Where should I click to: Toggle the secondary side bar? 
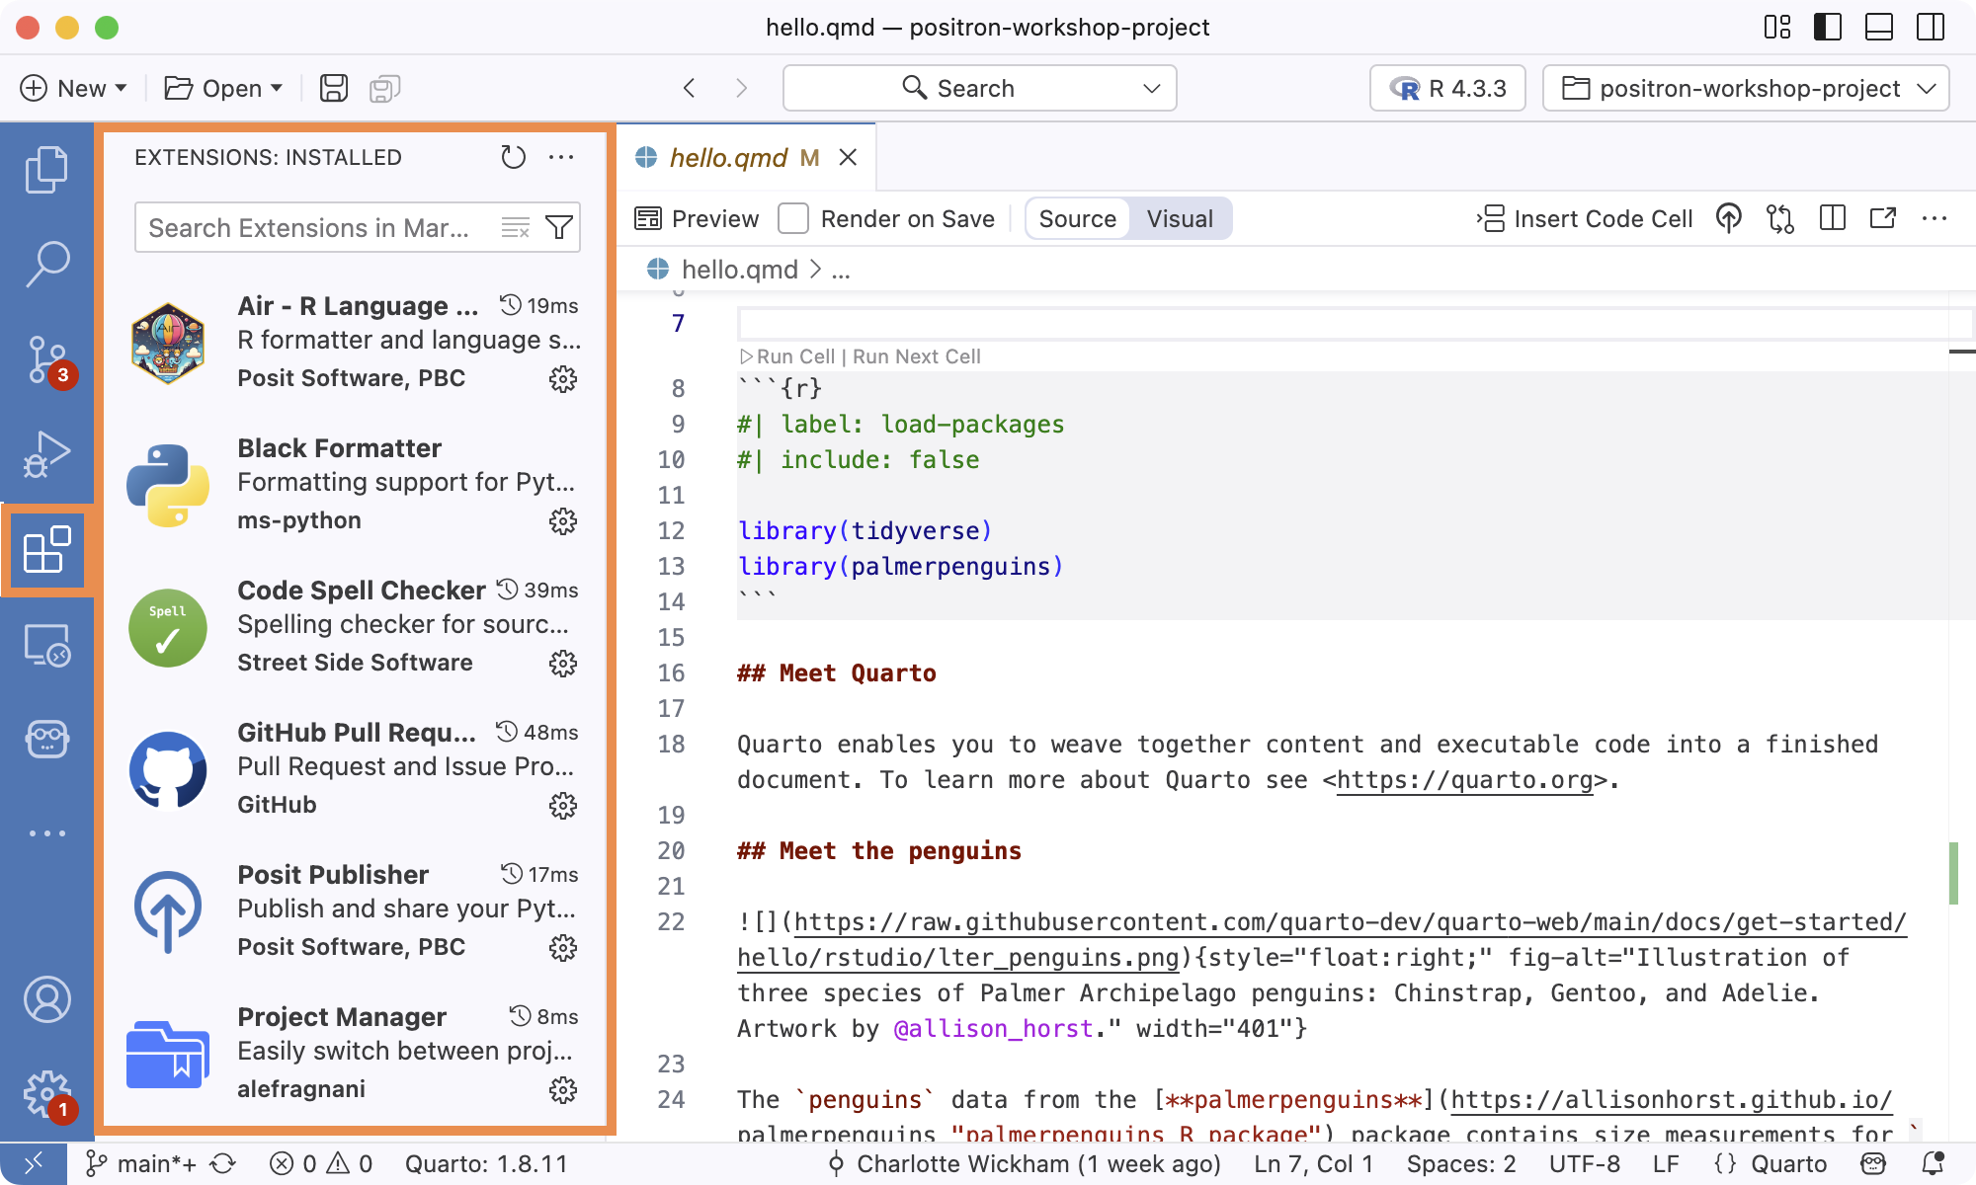point(1931,27)
